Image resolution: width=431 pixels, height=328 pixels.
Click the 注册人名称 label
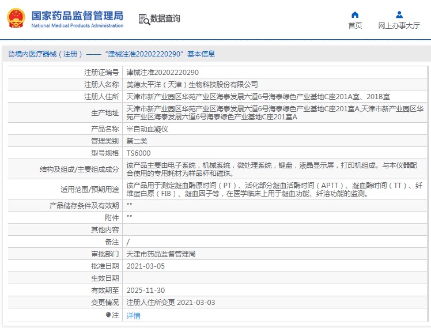(x=101, y=84)
